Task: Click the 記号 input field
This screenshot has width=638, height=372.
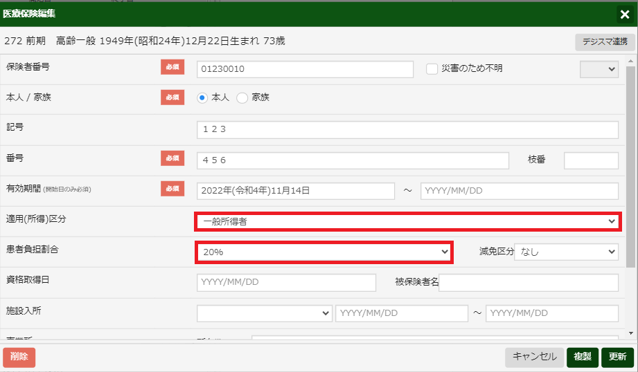Action: 407,129
